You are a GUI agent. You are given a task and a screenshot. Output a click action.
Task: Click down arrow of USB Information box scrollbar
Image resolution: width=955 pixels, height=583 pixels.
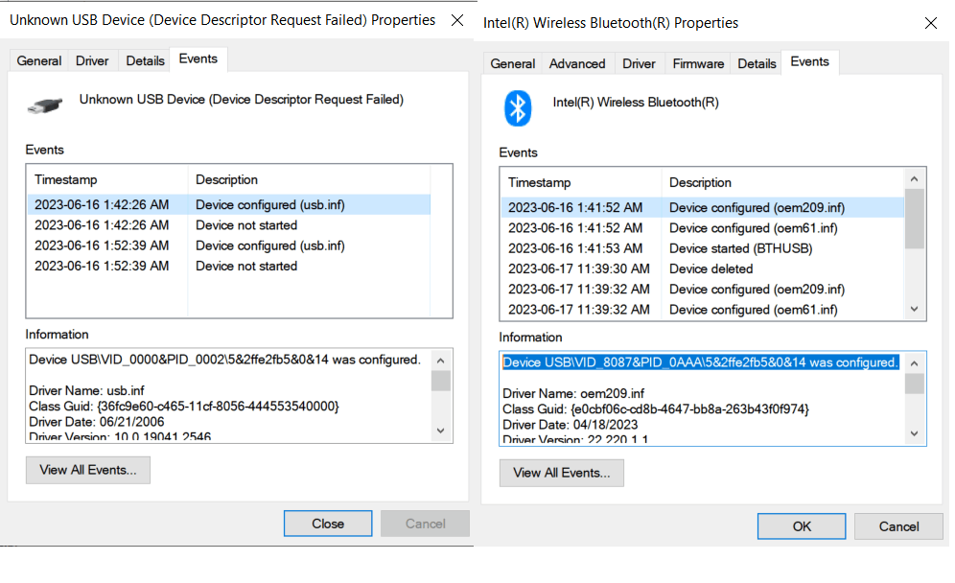(x=440, y=431)
